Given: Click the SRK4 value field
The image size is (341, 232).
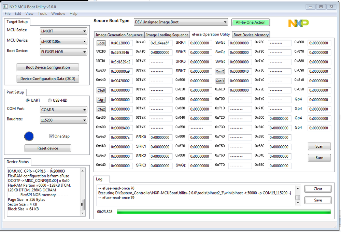Looking at the screenshot, I should click(200, 43).
